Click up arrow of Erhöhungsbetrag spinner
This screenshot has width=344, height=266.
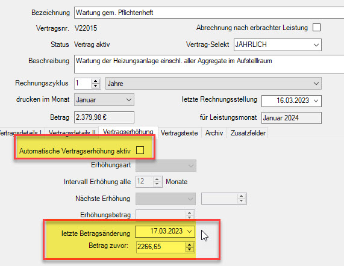point(190,212)
